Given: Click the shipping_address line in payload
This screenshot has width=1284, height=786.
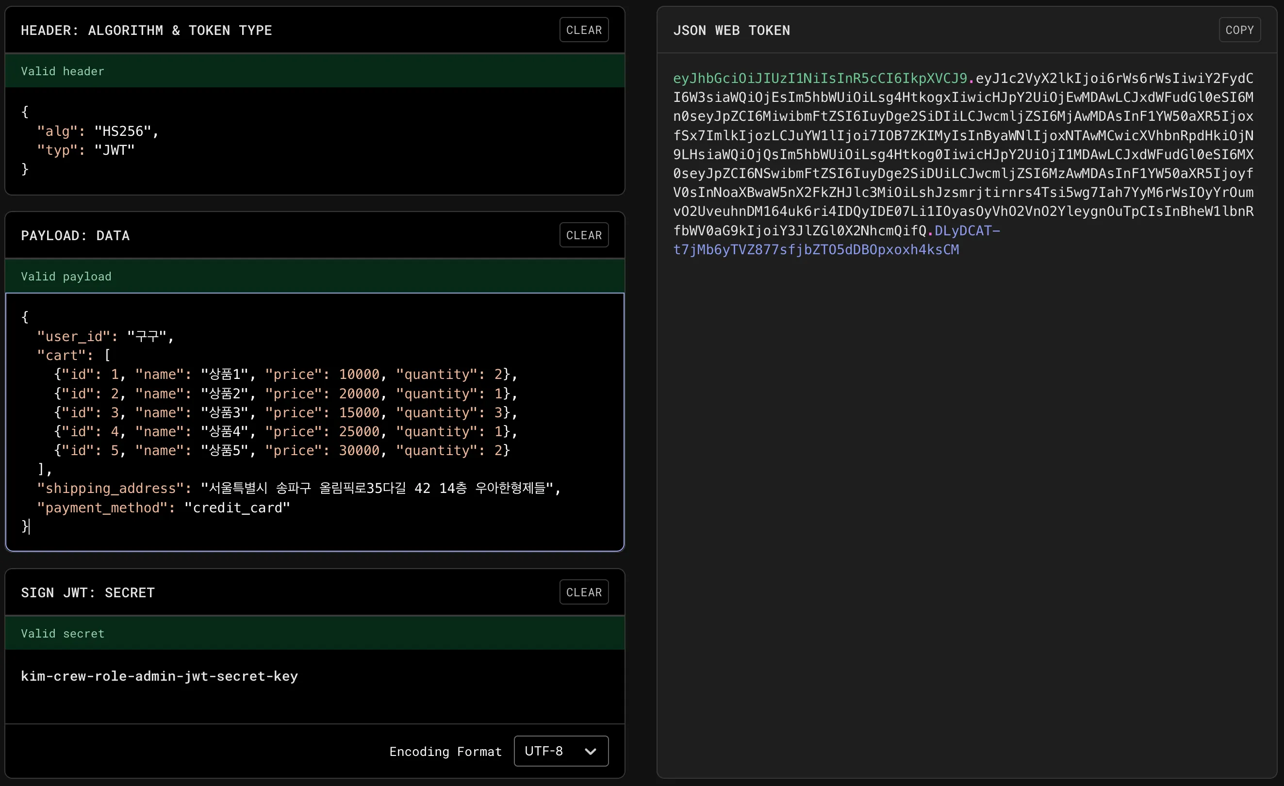Looking at the screenshot, I should 297,489.
